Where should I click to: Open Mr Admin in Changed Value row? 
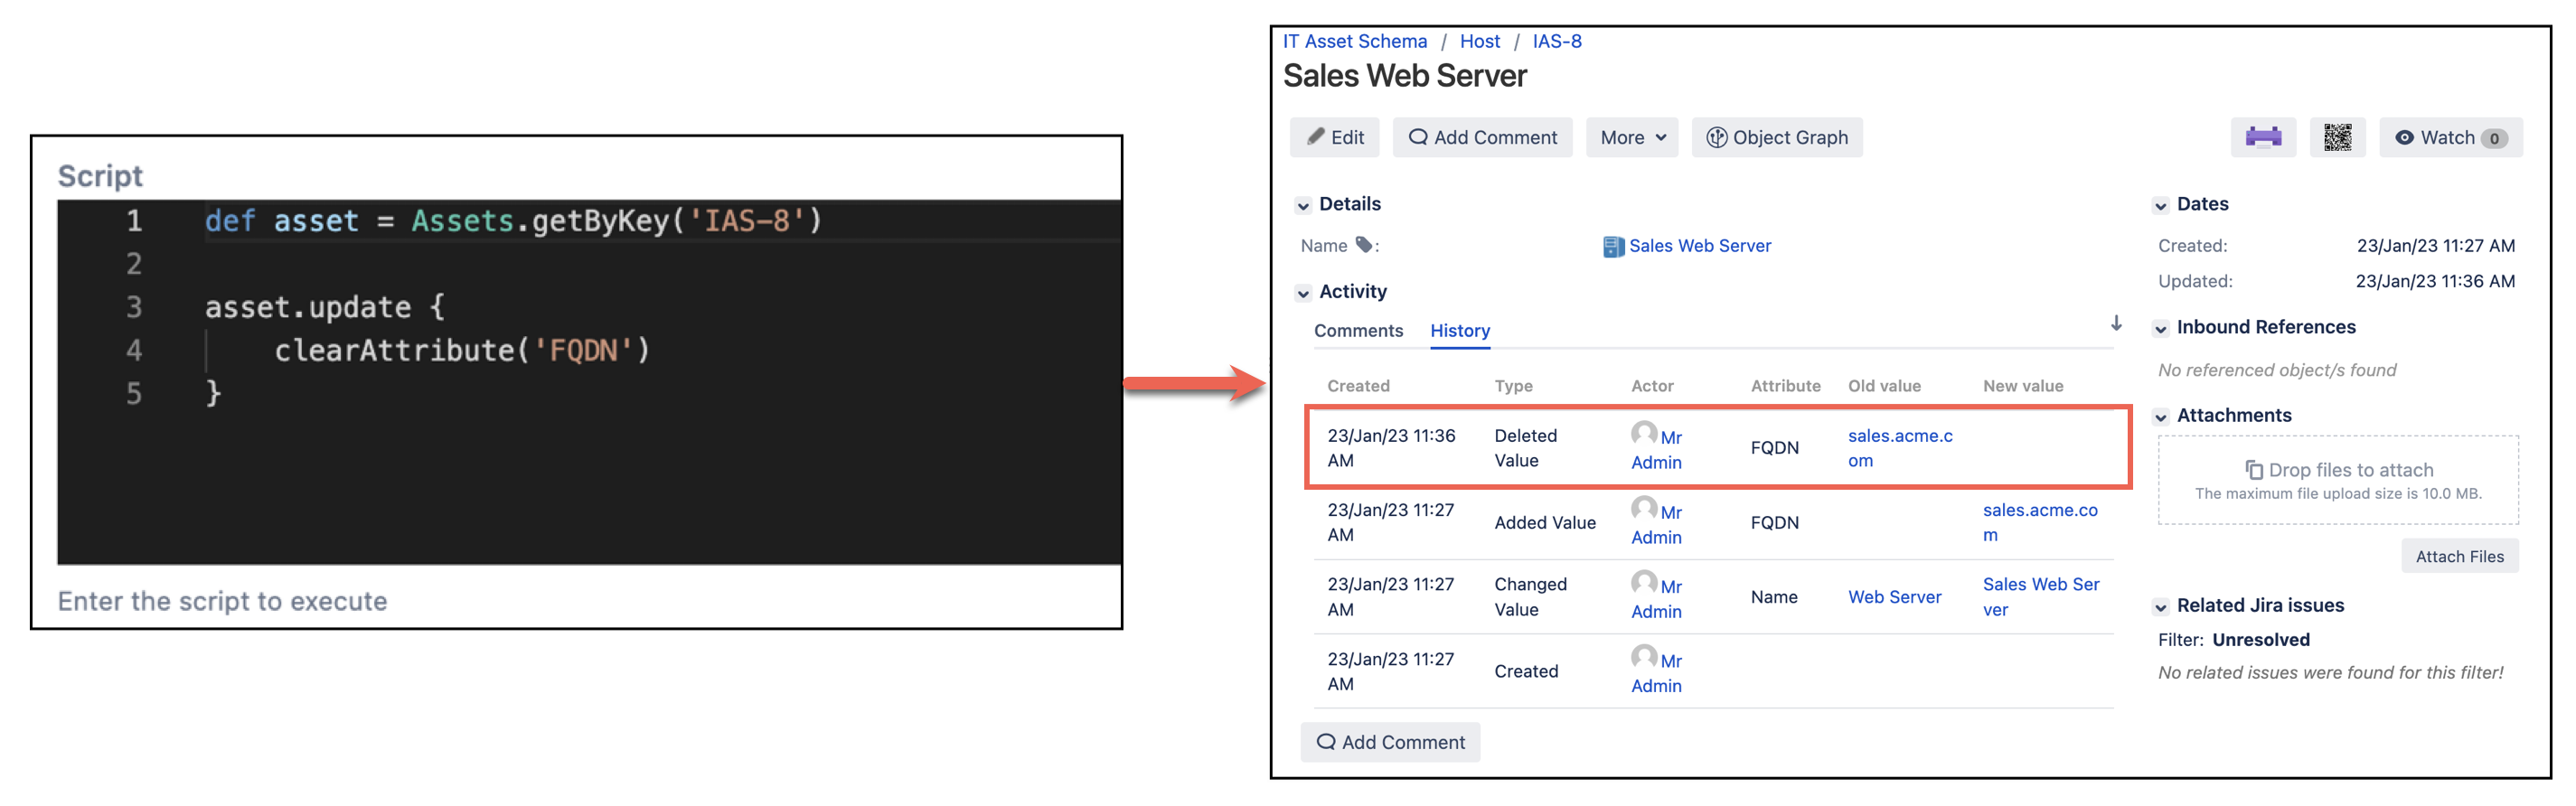(1657, 599)
